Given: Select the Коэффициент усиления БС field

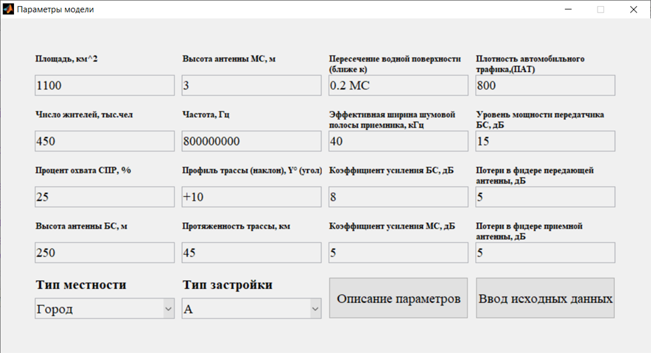Looking at the screenshot, I should pos(398,197).
